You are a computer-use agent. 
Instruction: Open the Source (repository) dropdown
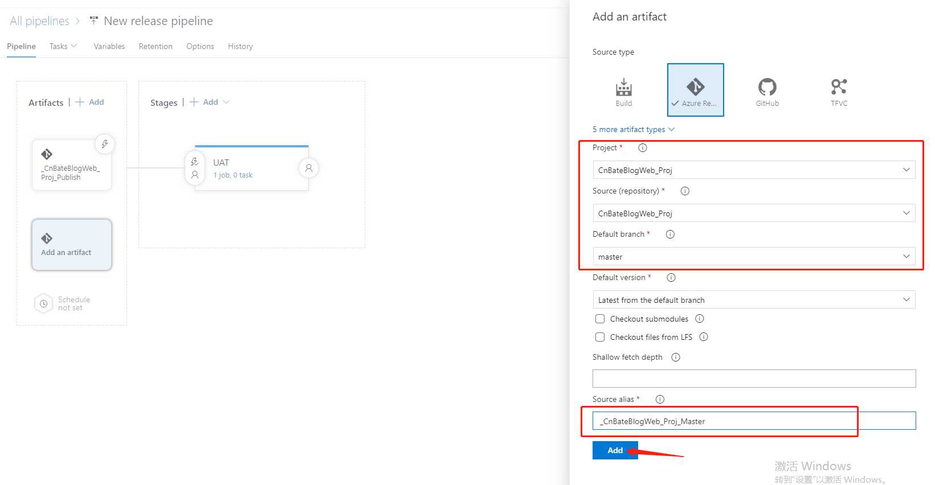pyautogui.click(x=754, y=213)
